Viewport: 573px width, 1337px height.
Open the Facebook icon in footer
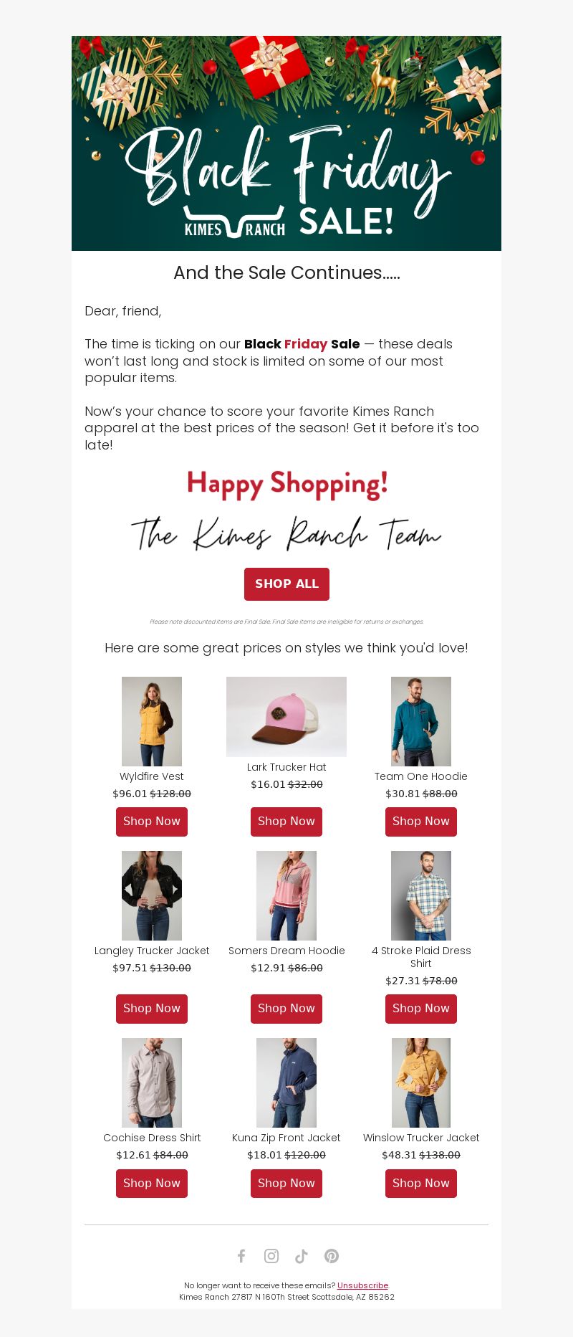(241, 1256)
